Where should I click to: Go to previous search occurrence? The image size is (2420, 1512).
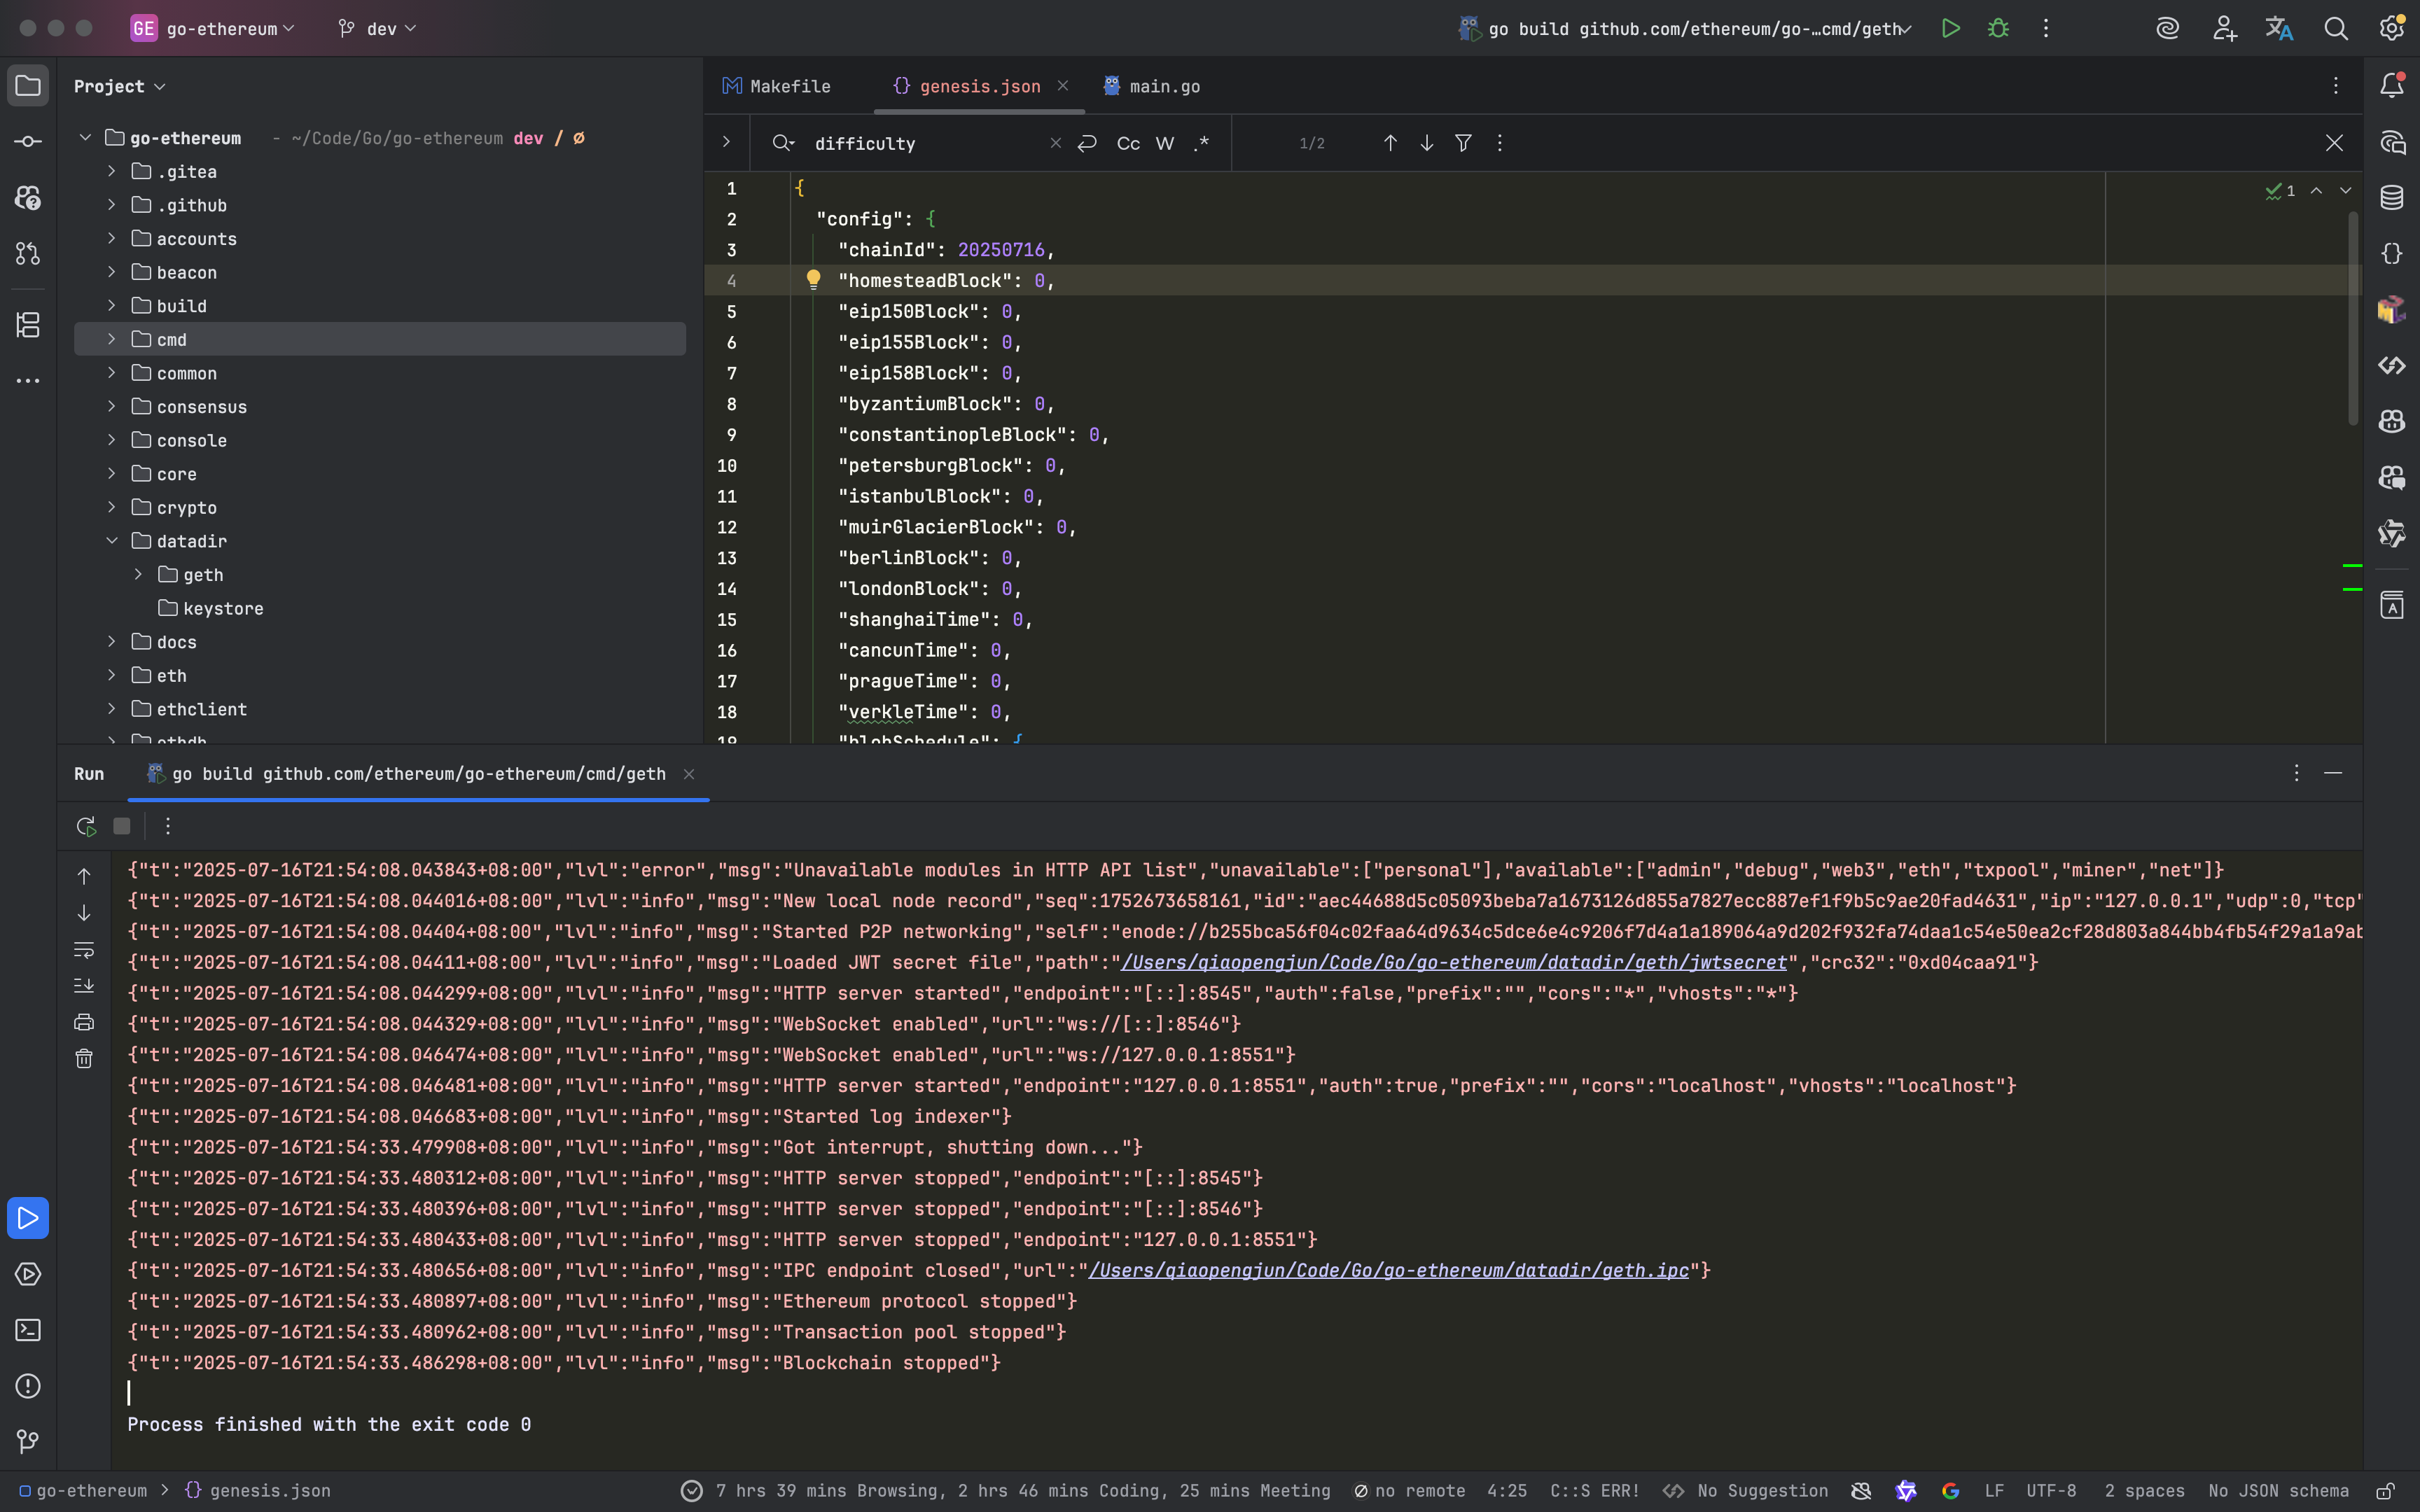coord(1390,143)
